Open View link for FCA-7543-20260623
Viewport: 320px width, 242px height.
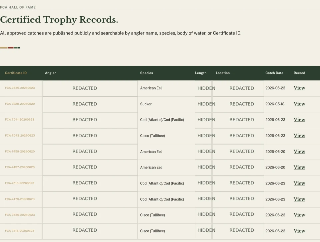(299, 136)
